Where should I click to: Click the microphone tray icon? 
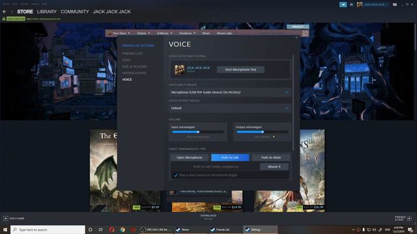[x=364, y=229]
